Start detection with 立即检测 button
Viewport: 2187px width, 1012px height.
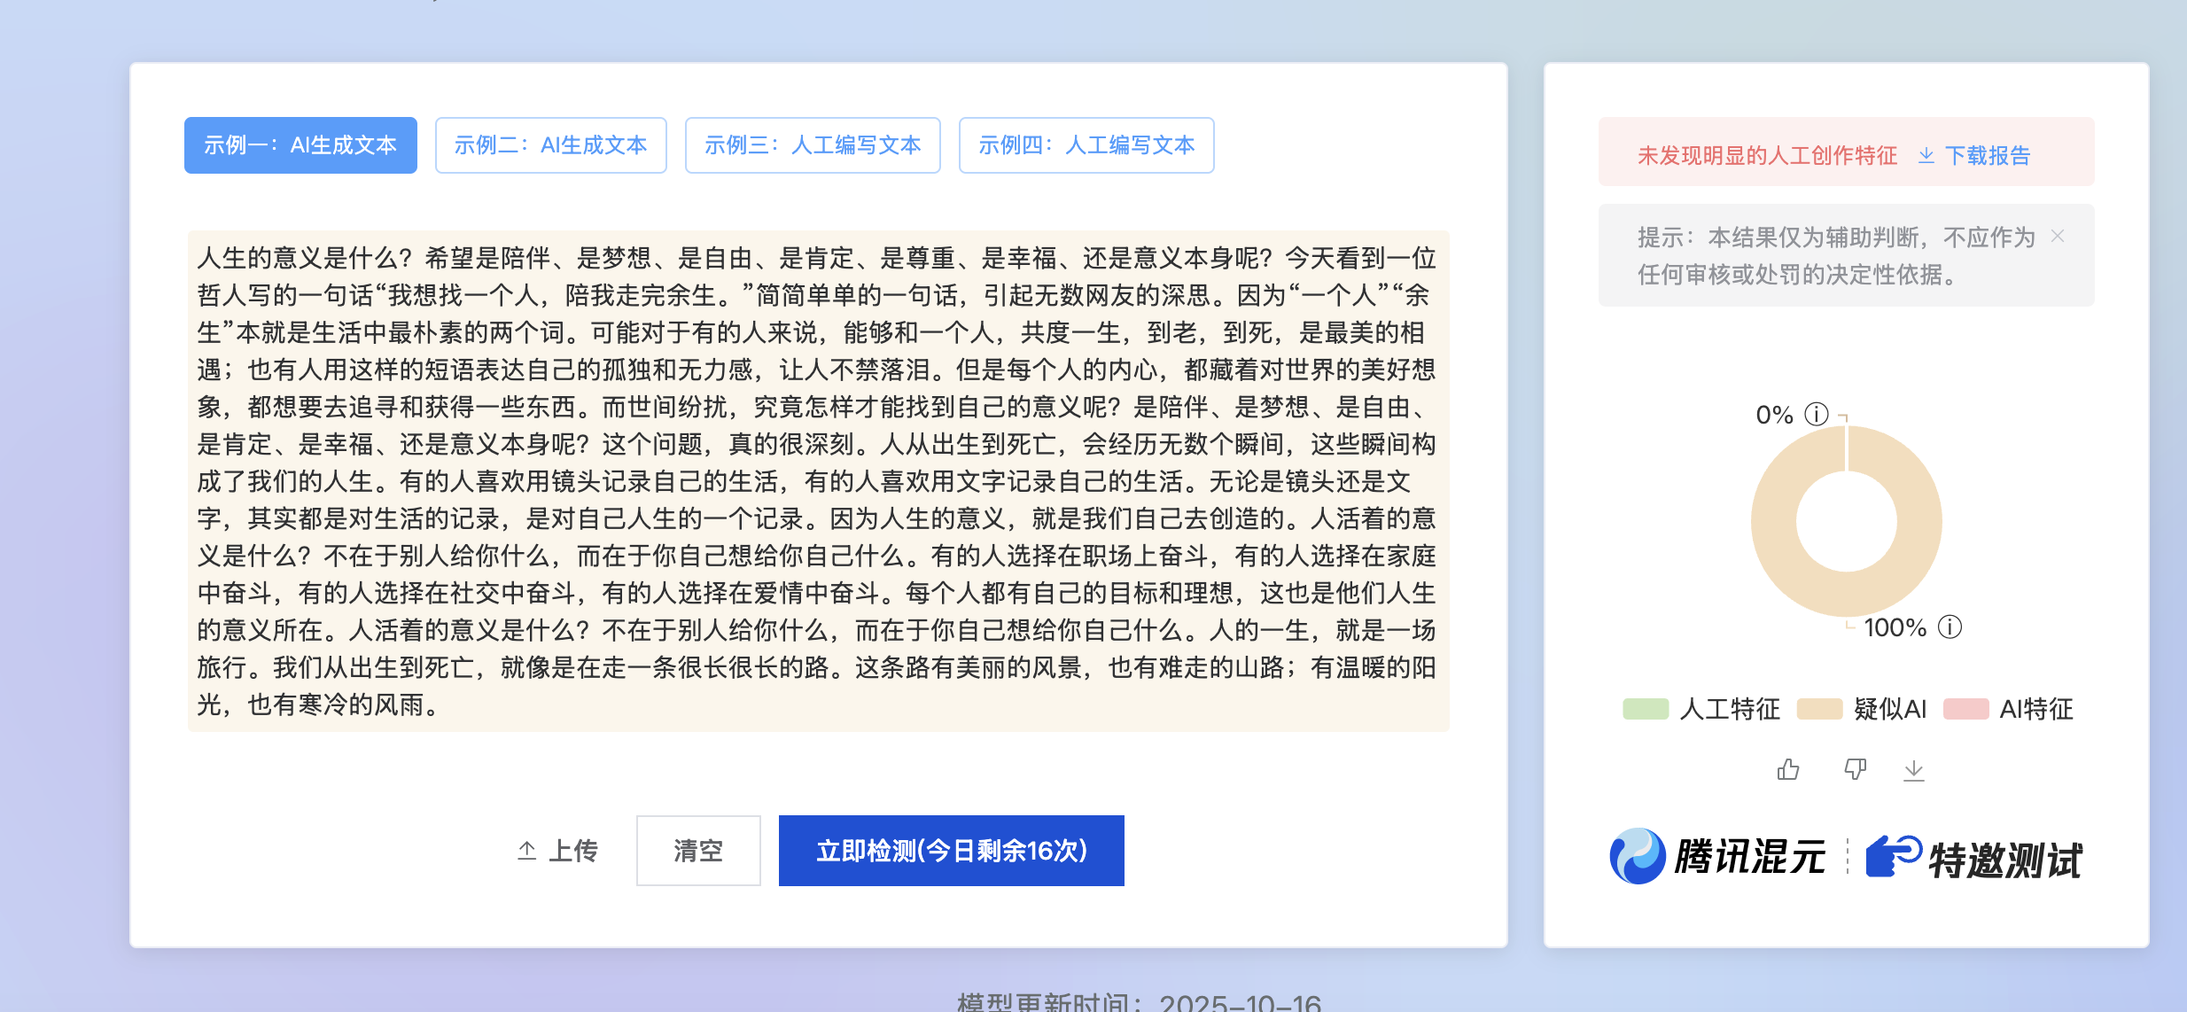(x=951, y=851)
